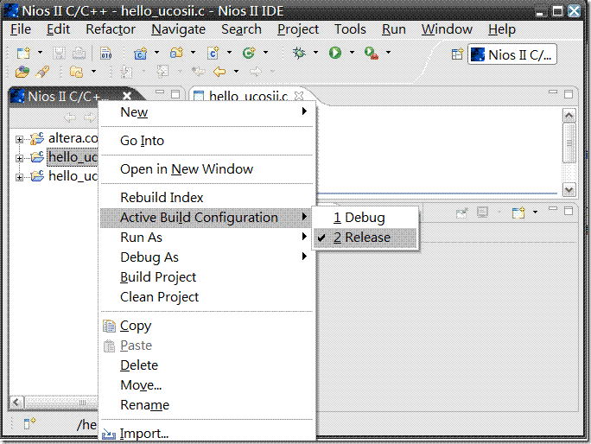591x444 pixels.
Task: Switch to the hello_ucosii.c editor tab
Action: [x=248, y=96]
